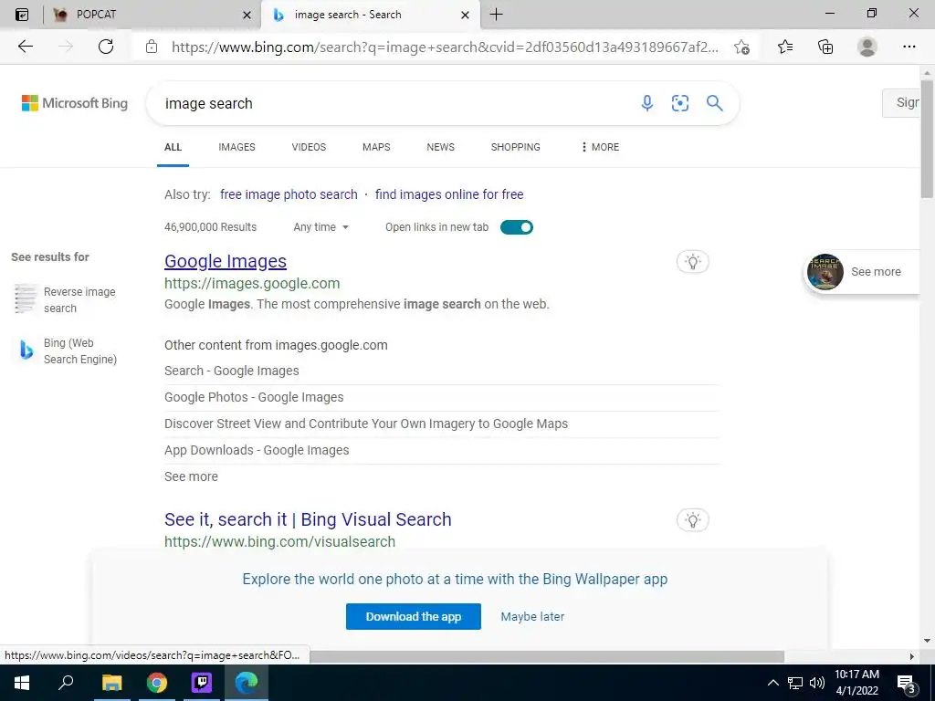
Task: Open a new tab with plus icon
Action: pyautogui.click(x=496, y=15)
